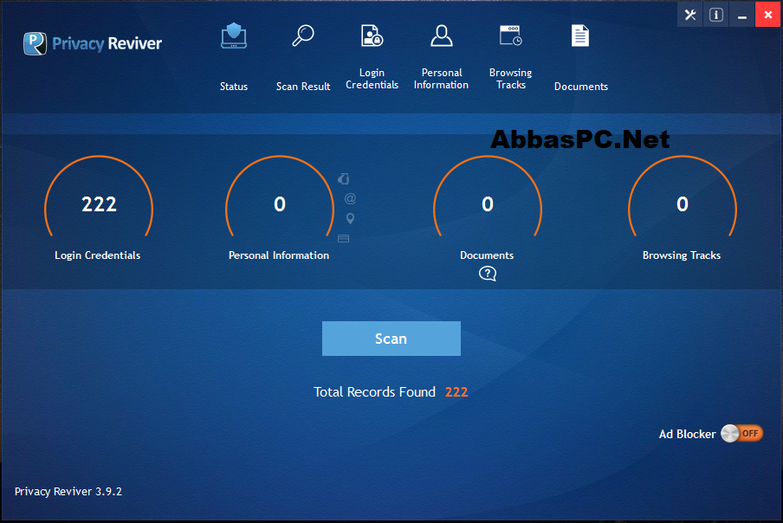
Task: Click the Privacy Reviver 3.9.2 version text
Action: point(68,492)
